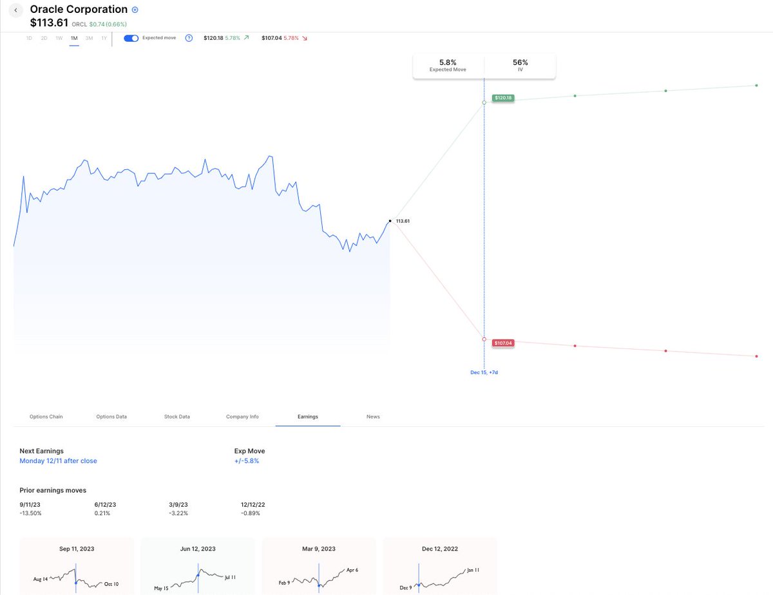Open the Mar 9, 2023 earnings chart
773x595 pixels.
click(319, 566)
